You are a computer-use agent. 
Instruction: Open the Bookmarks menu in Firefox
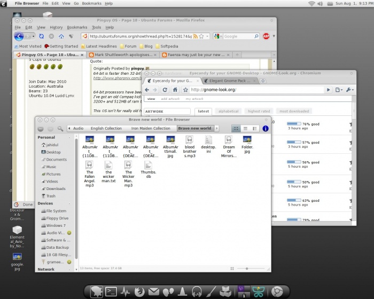click(x=76, y=27)
